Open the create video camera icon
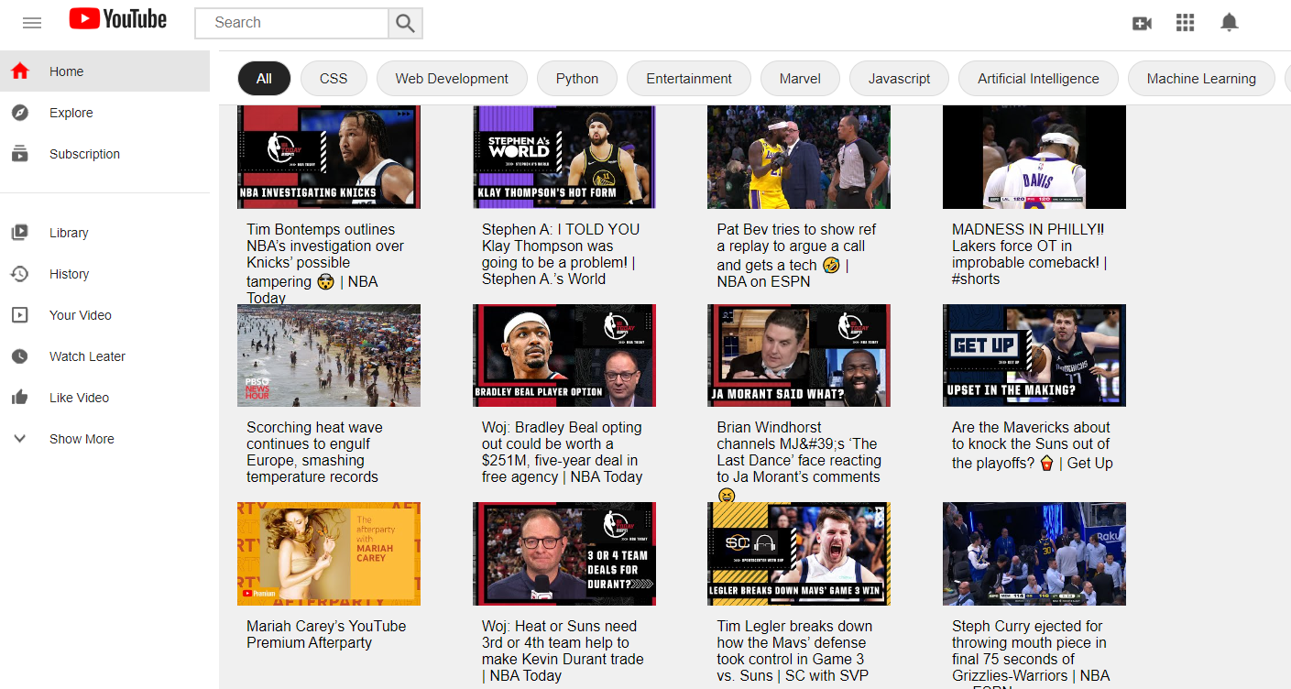Screen dimensions: 1291x689 pos(1142,24)
